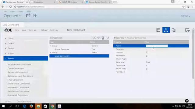Open the File menu
This screenshot has width=195, height=109.
tap(5, 12)
